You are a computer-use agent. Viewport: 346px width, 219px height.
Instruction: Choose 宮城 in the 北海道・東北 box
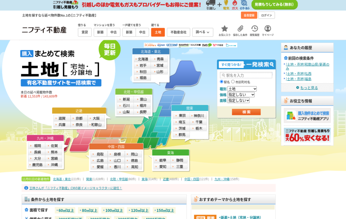[x=159, y=65]
